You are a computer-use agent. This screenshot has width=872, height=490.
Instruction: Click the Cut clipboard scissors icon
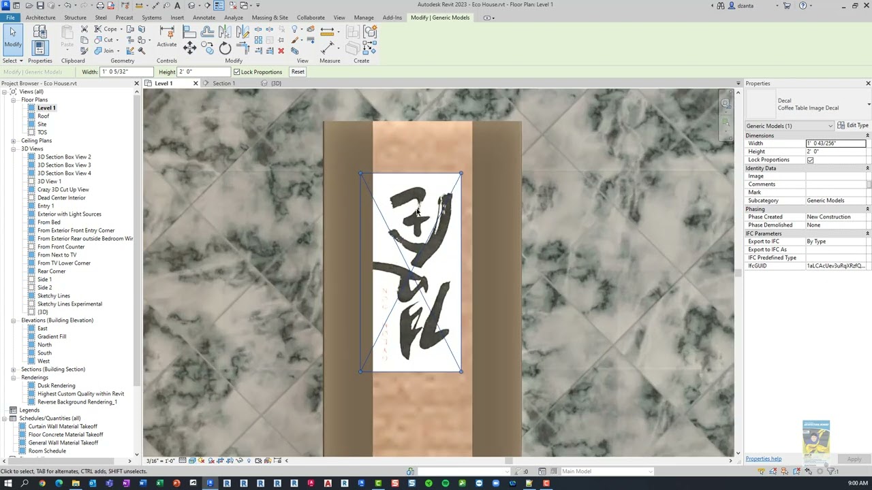(x=84, y=29)
